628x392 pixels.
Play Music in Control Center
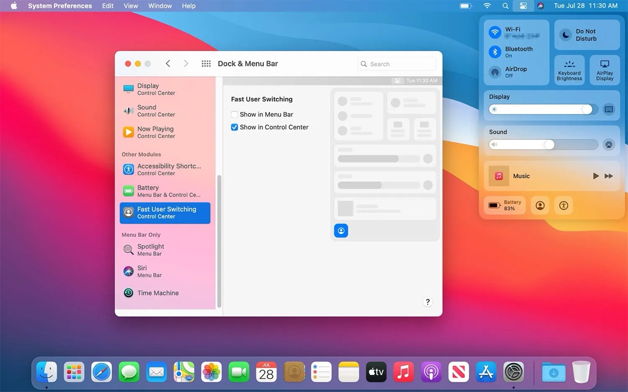(596, 176)
